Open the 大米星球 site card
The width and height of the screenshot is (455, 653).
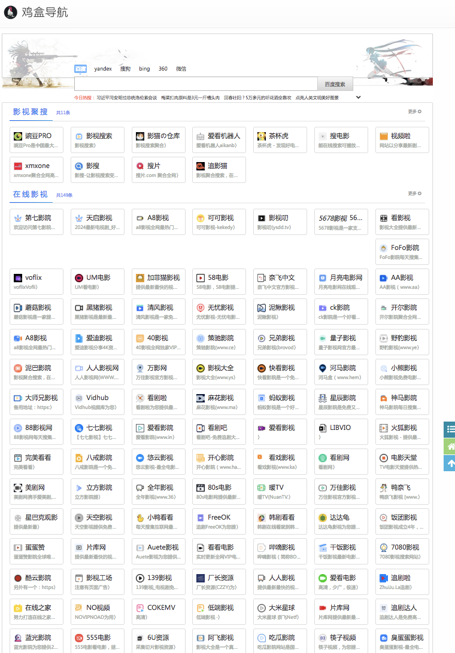[x=280, y=612]
